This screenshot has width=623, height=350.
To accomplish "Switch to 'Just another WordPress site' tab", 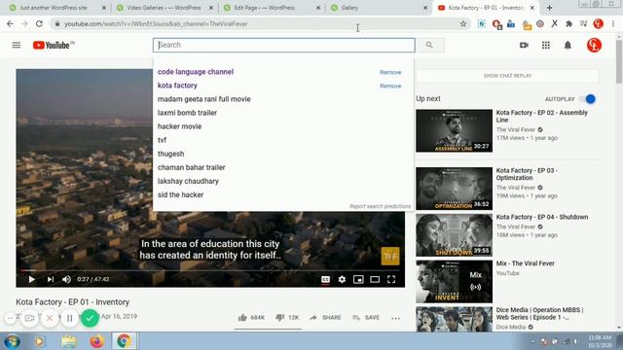I will click(54, 8).
